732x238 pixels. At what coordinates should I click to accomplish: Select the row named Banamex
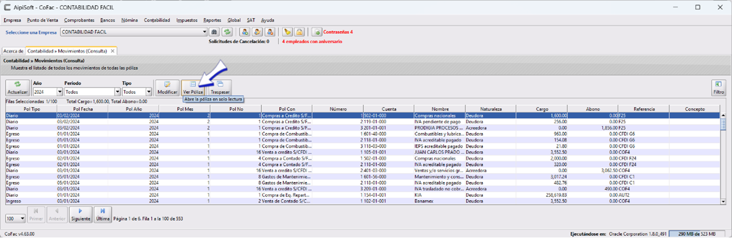[363, 201]
